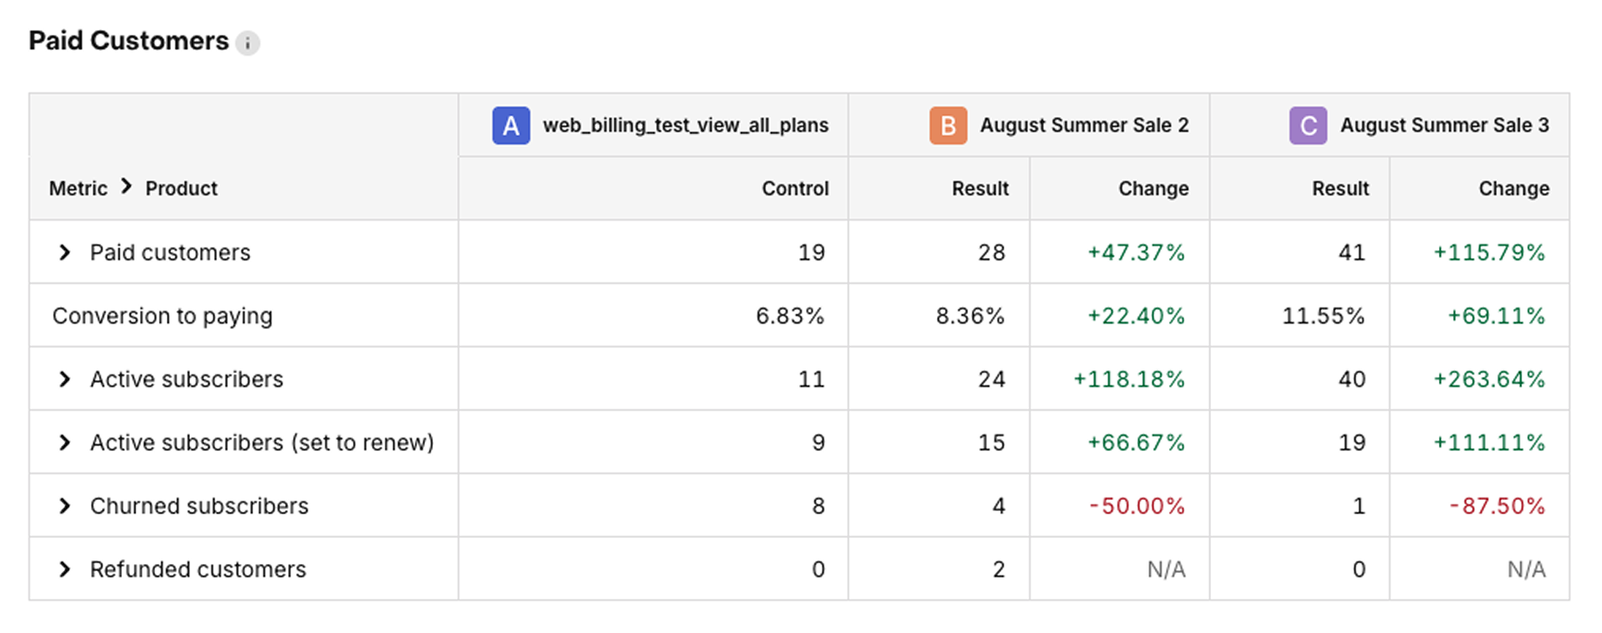
Task: Expand the Churned subscribers row
Action: click(65, 506)
